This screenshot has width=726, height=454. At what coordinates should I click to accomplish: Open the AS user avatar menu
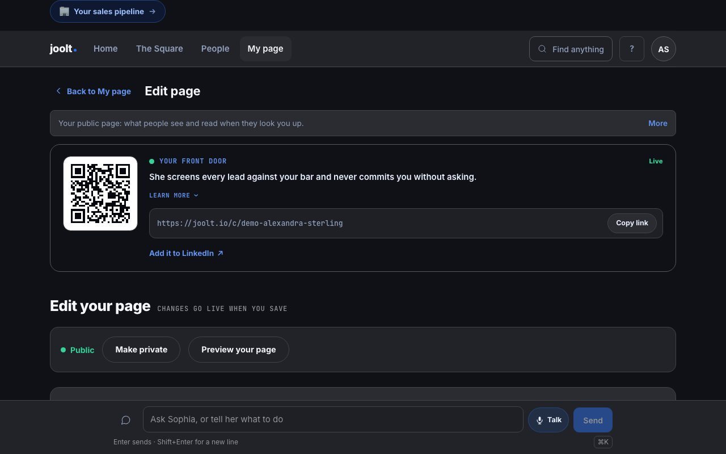pyautogui.click(x=664, y=49)
